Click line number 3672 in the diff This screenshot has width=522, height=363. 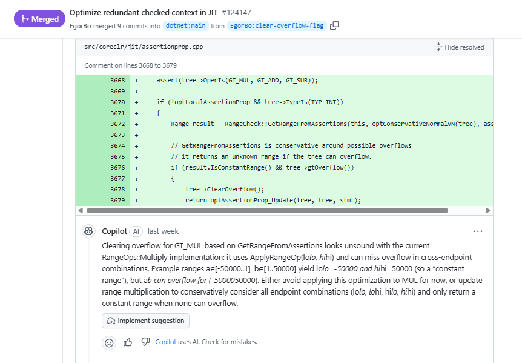tap(117, 124)
